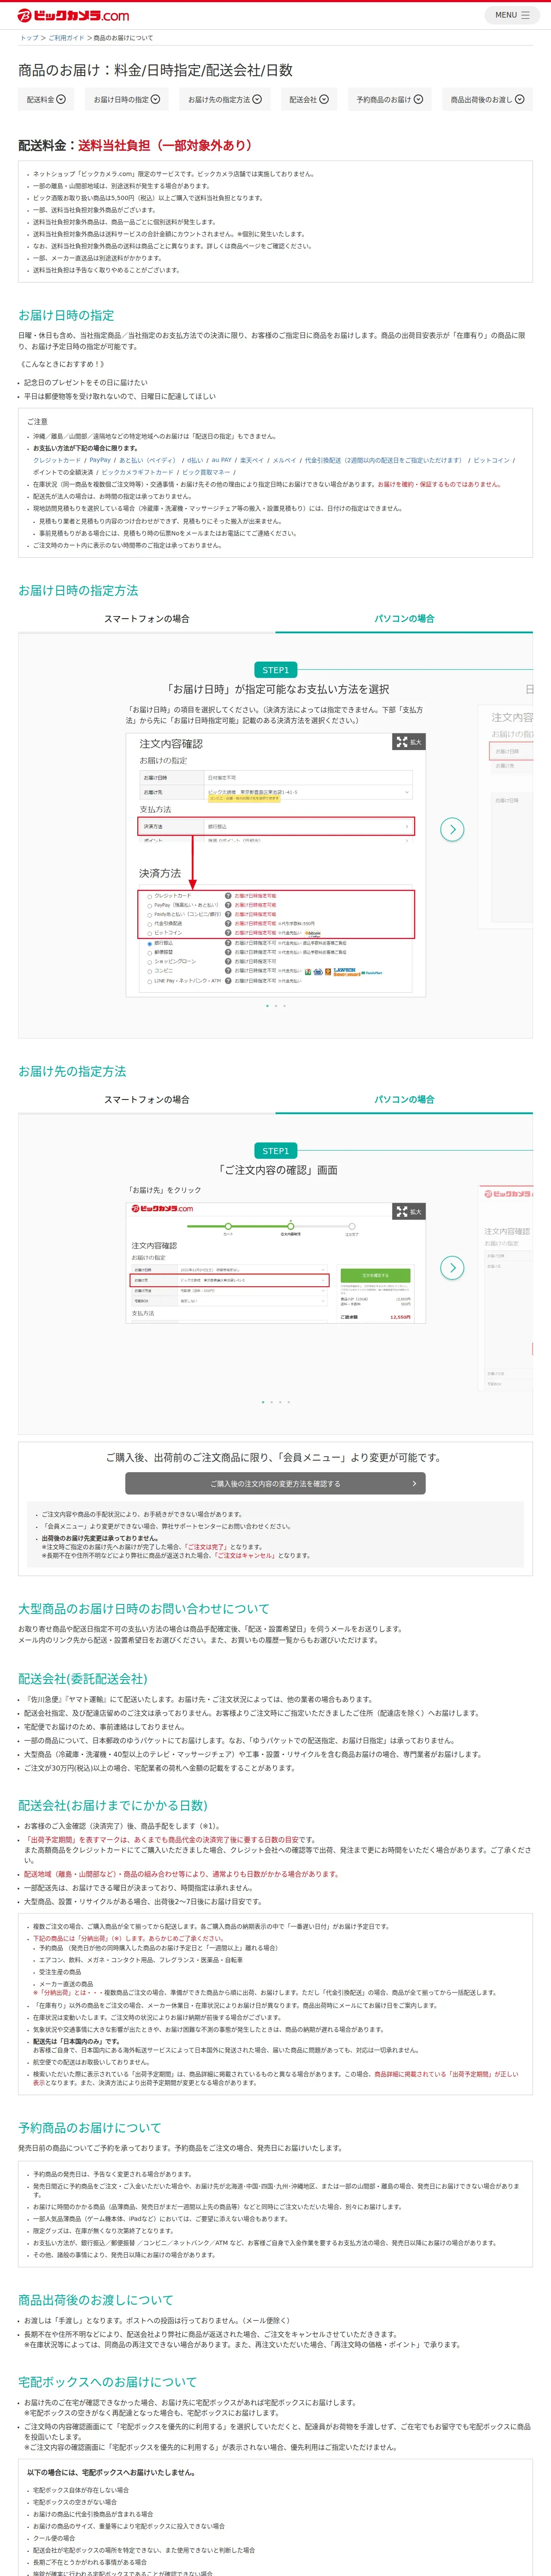Click 大型商品のお届け日時のお問い合わせについて heading
The image size is (551, 2576).
144,1609
